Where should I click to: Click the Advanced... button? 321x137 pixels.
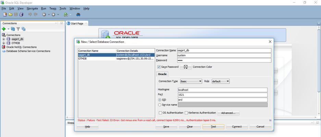(x=228, y=113)
